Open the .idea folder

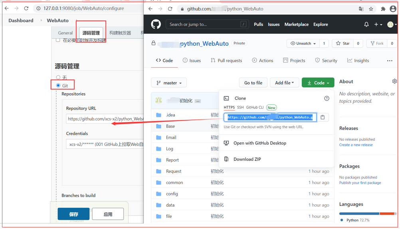(170, 115)
